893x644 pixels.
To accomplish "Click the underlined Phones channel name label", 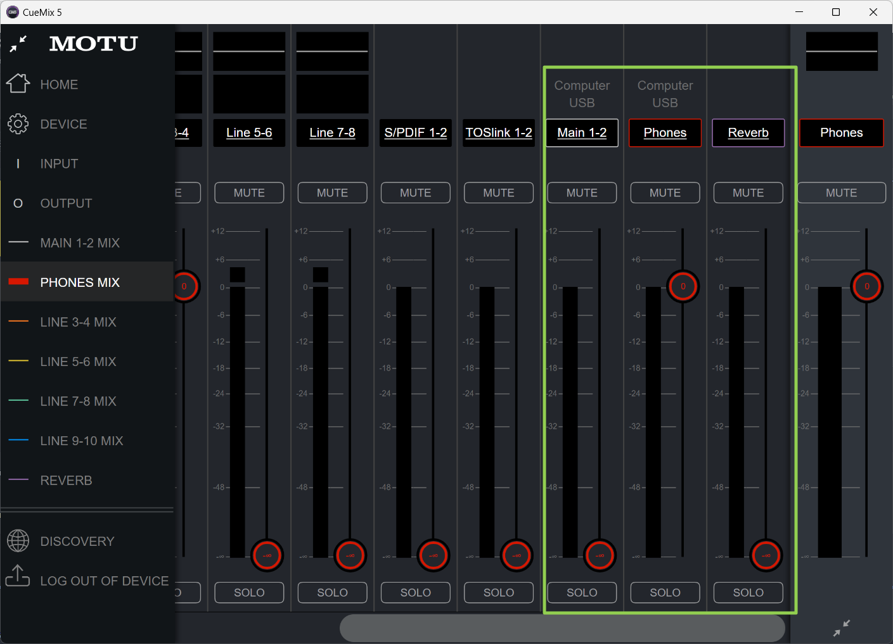I will pyautogui.click(x=665, y=133).
